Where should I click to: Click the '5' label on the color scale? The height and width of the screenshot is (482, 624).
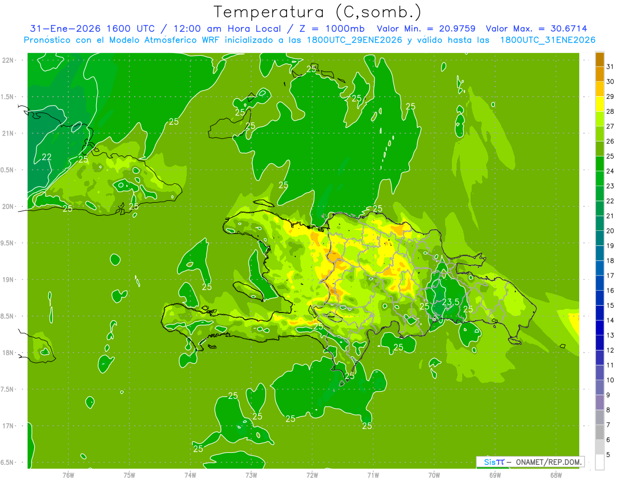tap(608, 455)
